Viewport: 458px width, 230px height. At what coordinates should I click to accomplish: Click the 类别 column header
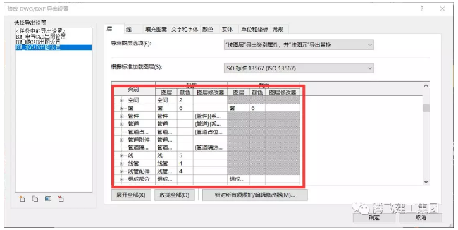click(133, 89)
